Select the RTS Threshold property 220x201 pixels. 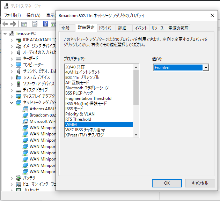(x=99, y=119)
